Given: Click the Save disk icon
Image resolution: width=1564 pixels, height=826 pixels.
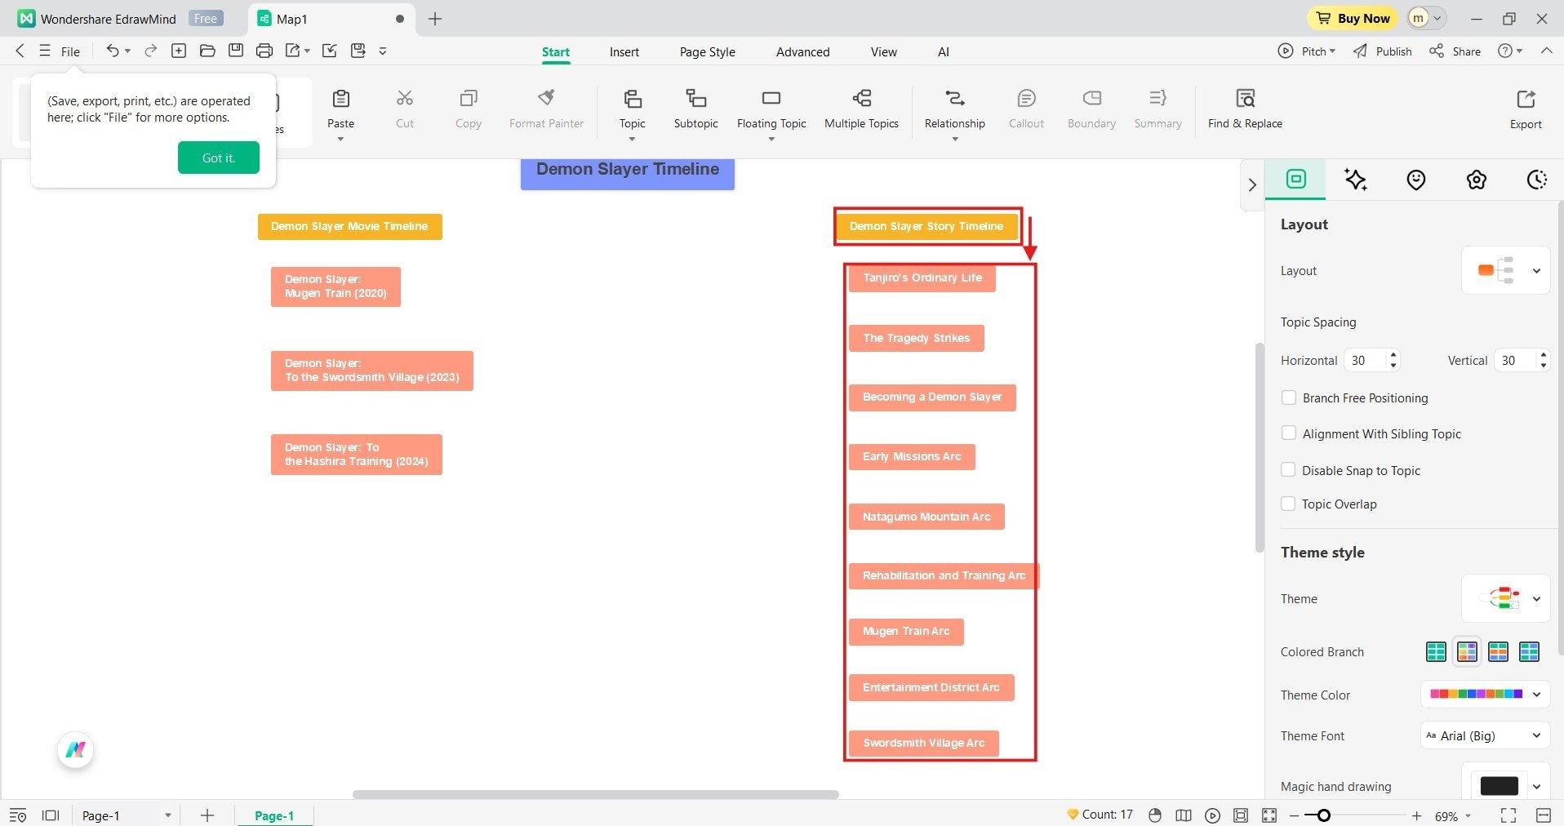Looking at the screenshot, I should pos(236,51).
